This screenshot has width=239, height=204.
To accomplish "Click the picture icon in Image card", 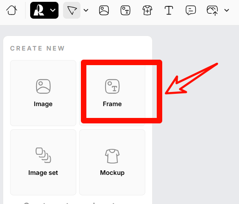I will tap(43, 86).
